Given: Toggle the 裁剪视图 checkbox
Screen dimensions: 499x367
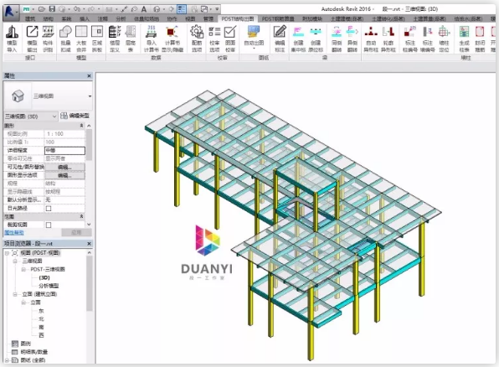Looking at the screenshot, I should click(49, 225).
